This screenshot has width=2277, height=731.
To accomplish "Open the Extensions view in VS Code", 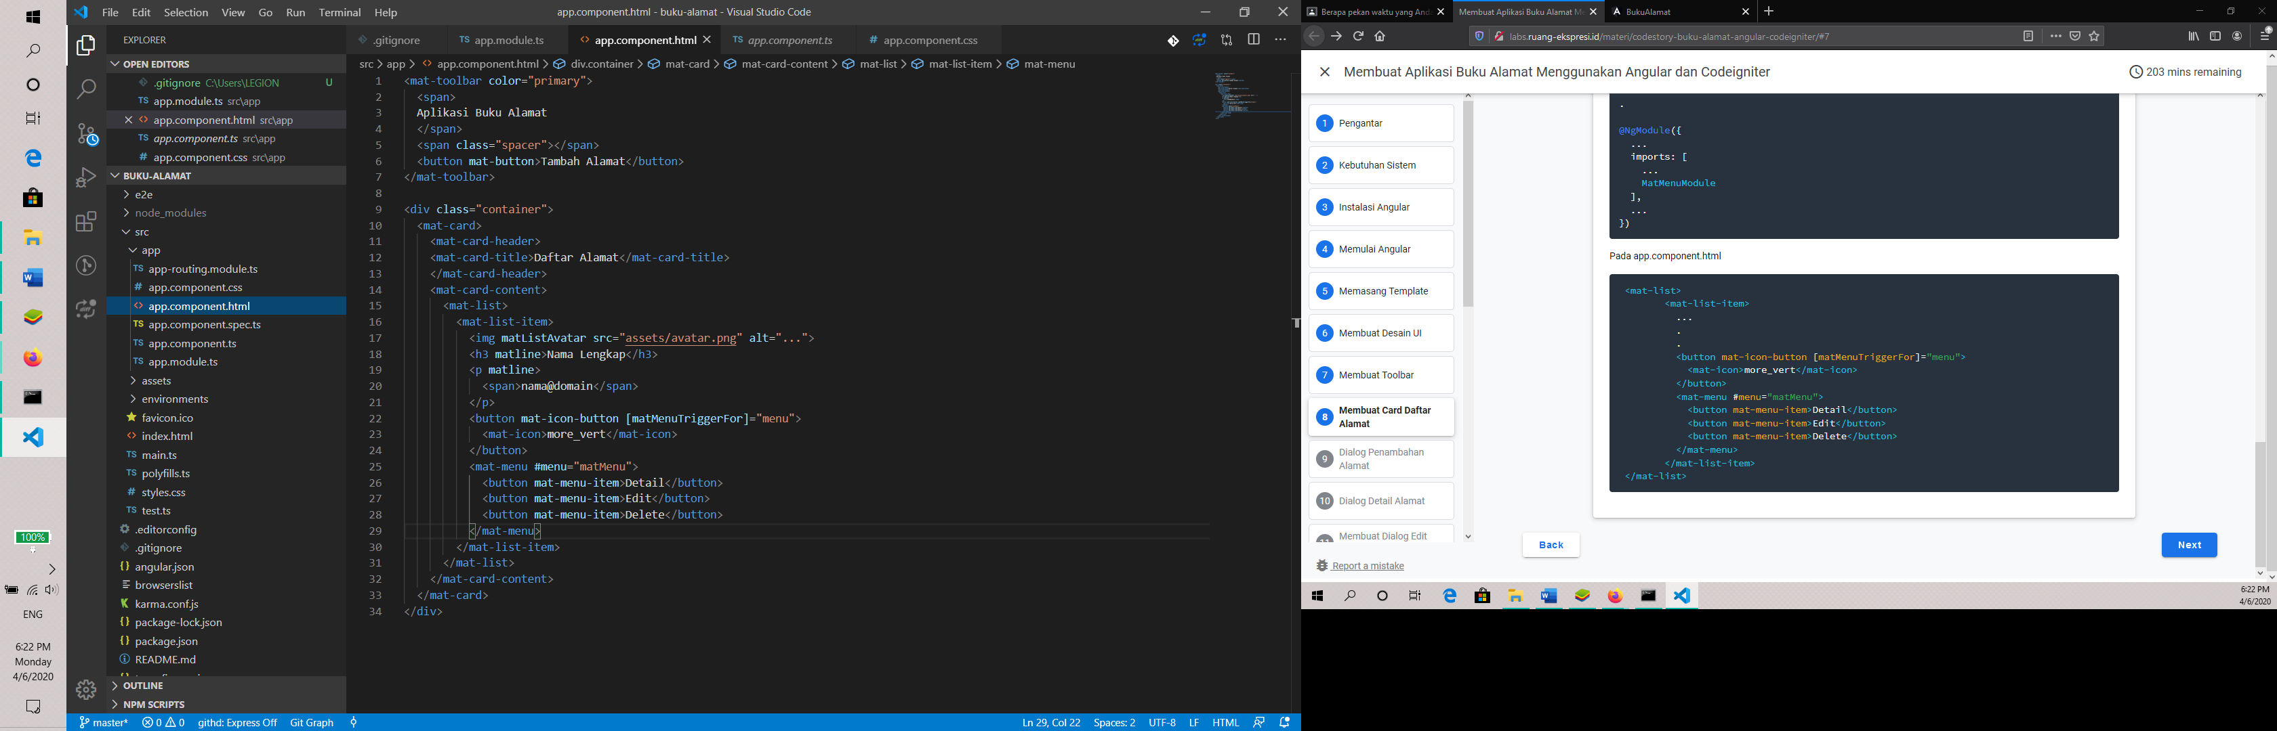I will [86, 221].
